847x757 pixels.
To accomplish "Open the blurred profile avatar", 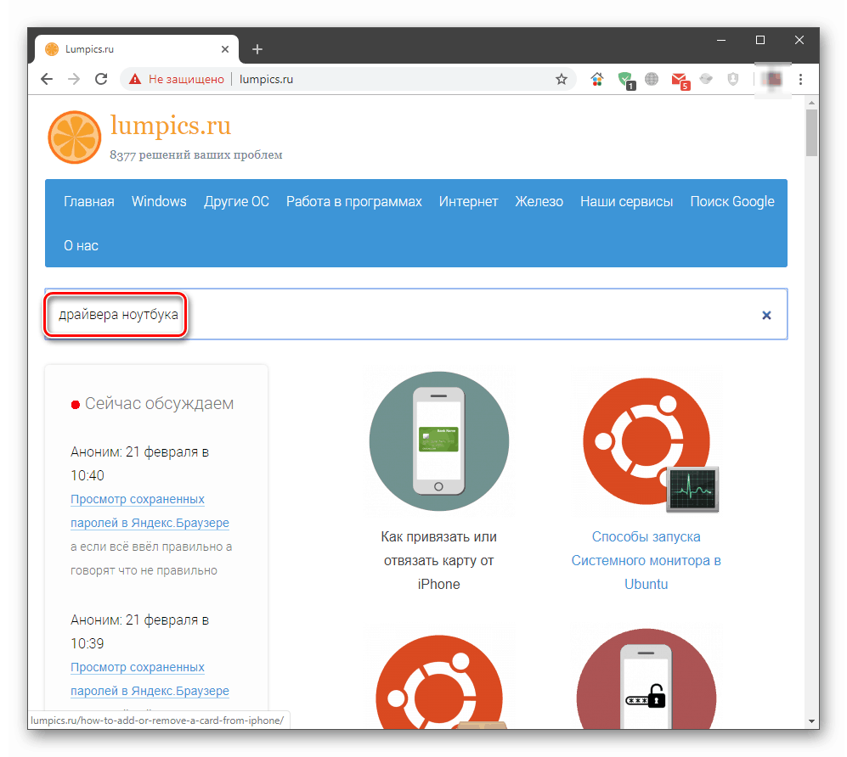I will pyautogui.click(x=773, y=79).
